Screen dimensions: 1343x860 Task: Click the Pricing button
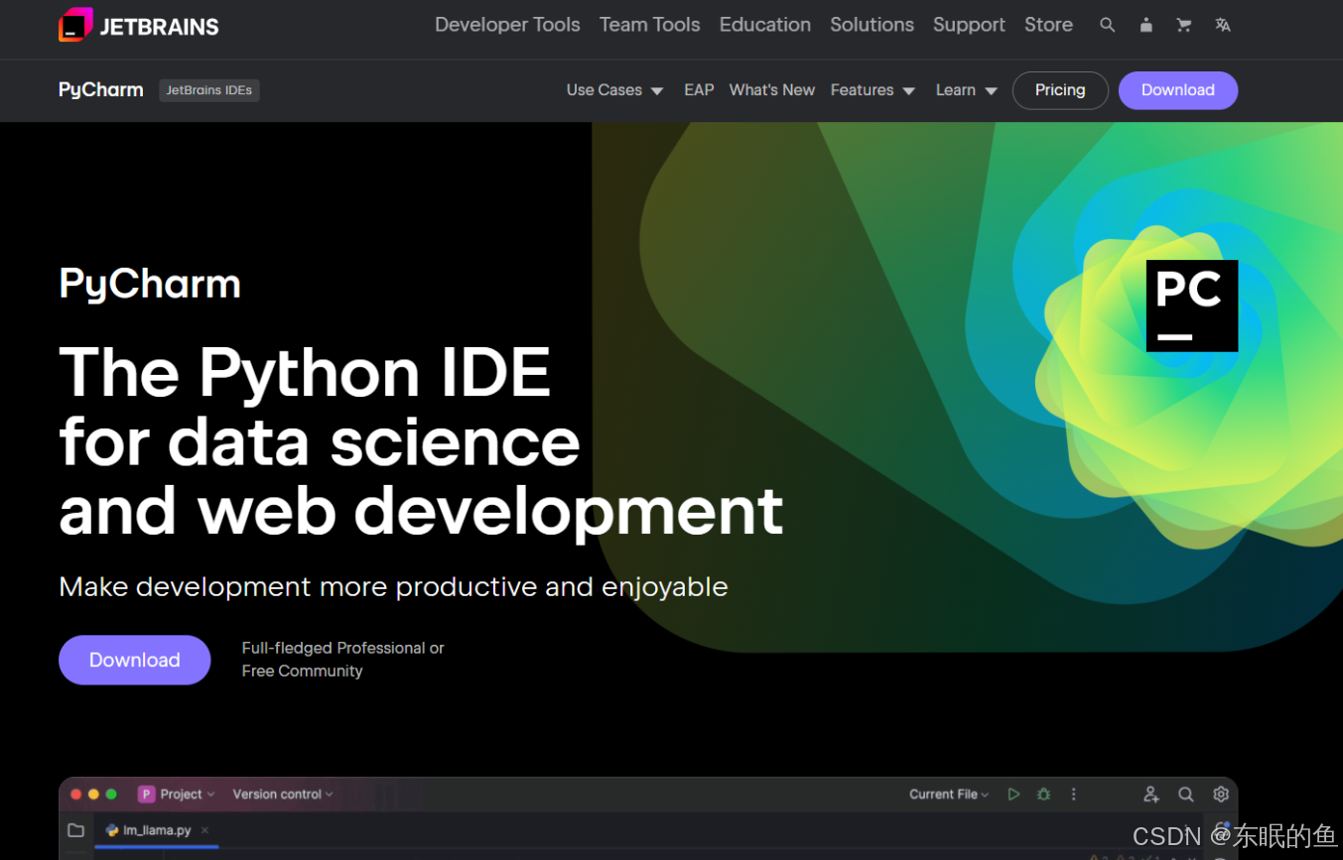1060,90
